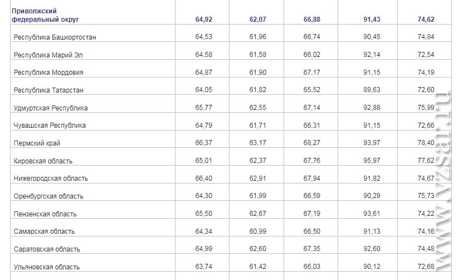The width and height of the screenshot is (459, 280).
Task: Click the Ульяновская область row label
Action: pos(47,267)
